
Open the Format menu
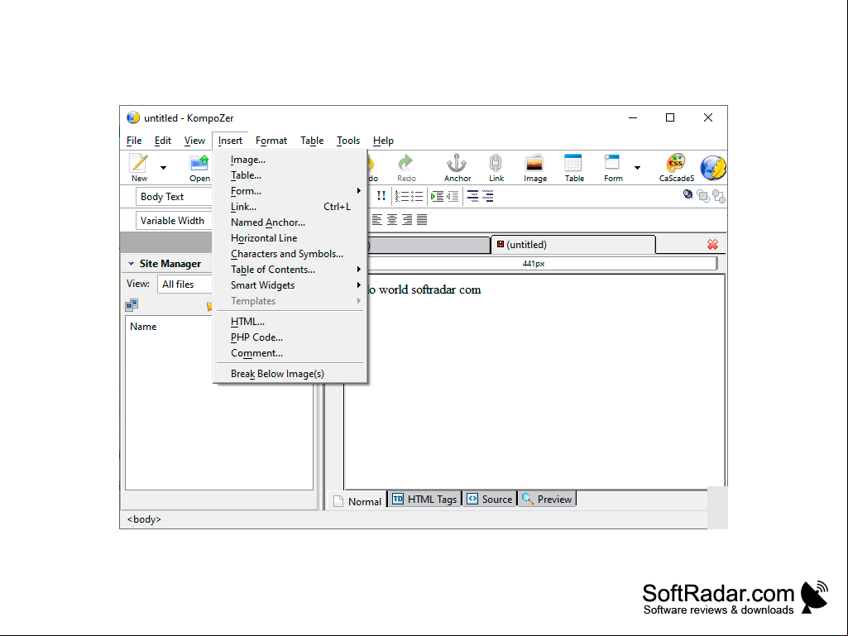(271, 141)
